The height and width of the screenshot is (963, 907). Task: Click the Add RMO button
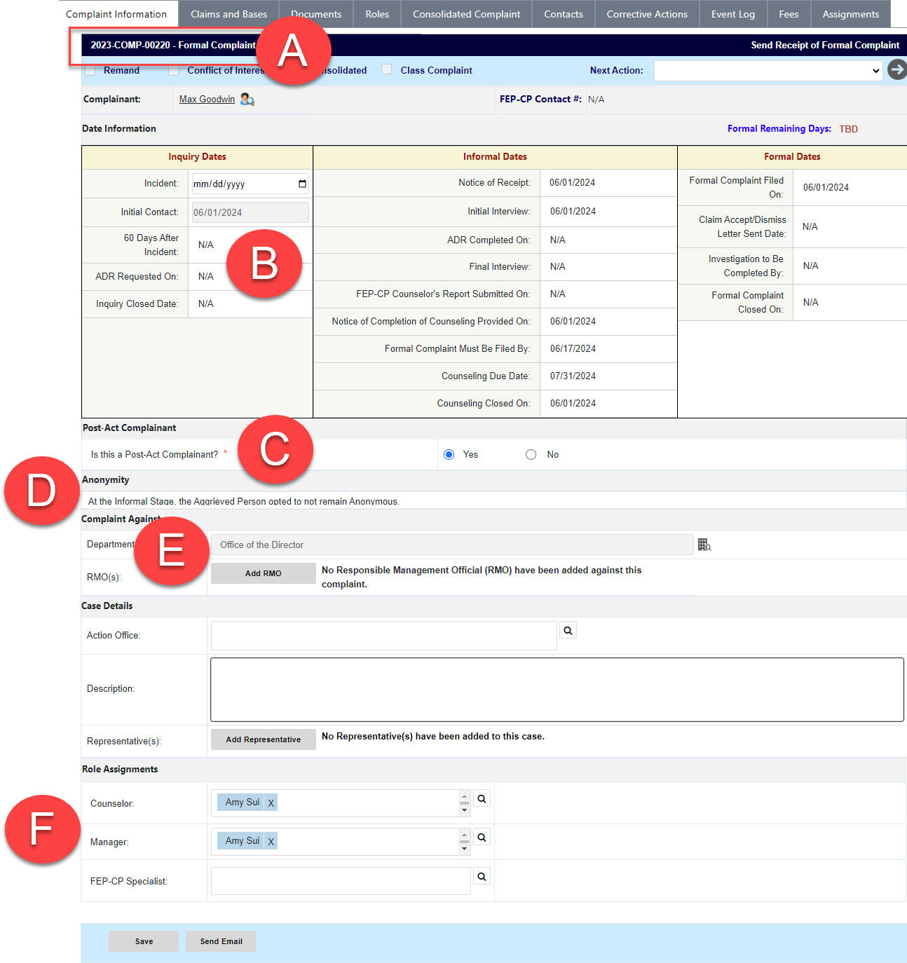tap(264, 573)
